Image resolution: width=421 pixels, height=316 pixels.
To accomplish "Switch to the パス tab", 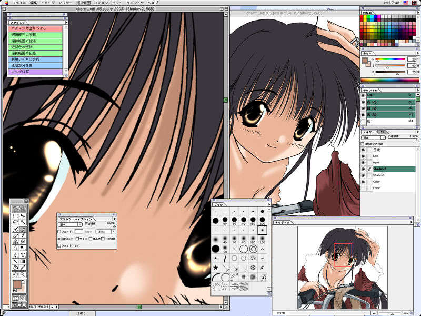I will click(382, 132).
